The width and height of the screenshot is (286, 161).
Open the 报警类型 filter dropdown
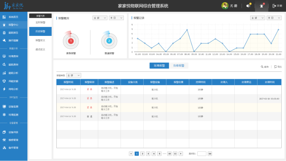[74, 75]
